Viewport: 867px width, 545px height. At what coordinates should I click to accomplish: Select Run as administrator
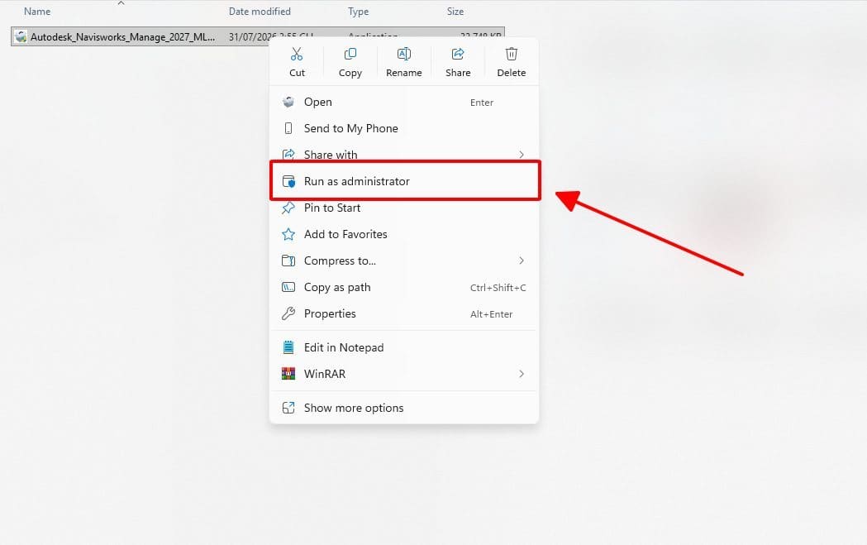point(403,181)
